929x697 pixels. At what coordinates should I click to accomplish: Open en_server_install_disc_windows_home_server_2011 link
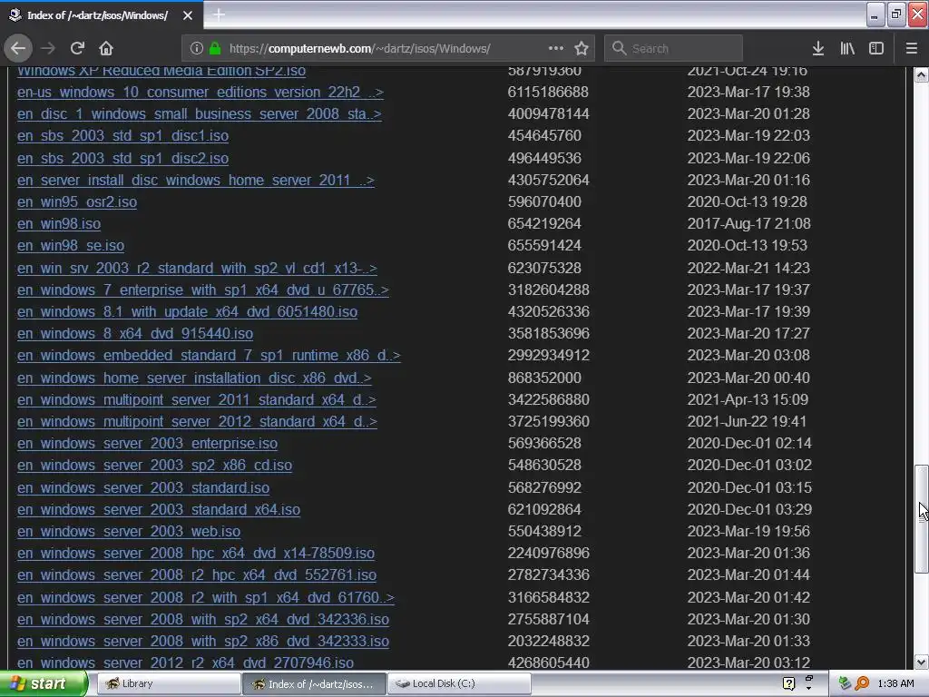point(196,181)
